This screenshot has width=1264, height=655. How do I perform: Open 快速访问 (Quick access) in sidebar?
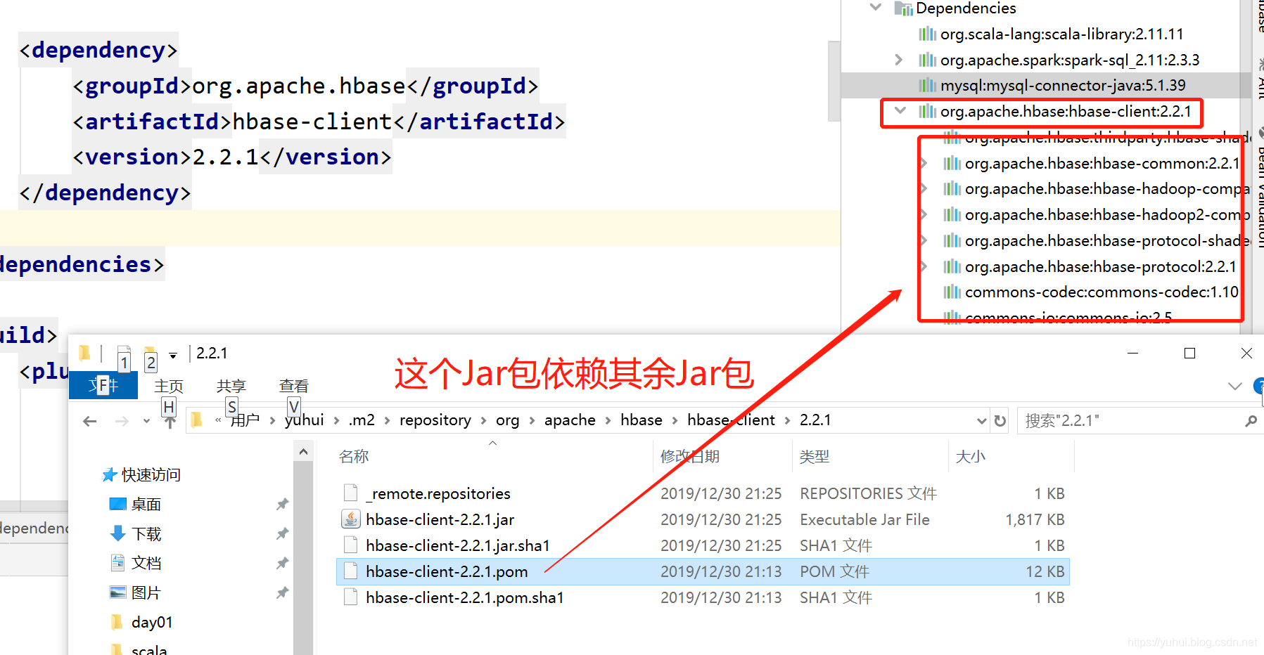pyautogui.click(x=141, y=475)
